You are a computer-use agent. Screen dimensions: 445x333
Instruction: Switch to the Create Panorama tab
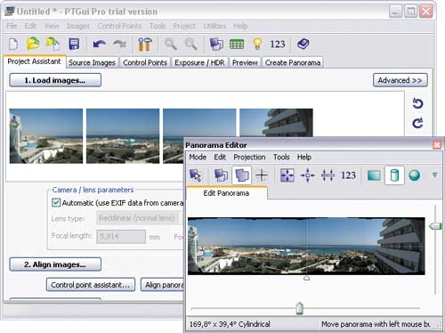pyautogui.click(x=293, y=62)
